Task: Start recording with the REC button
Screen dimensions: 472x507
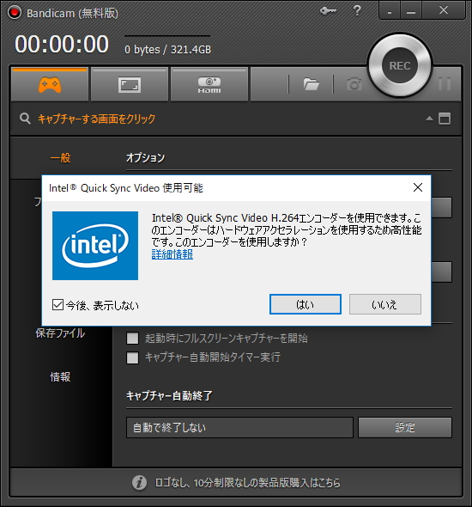Action: (400, 65)
